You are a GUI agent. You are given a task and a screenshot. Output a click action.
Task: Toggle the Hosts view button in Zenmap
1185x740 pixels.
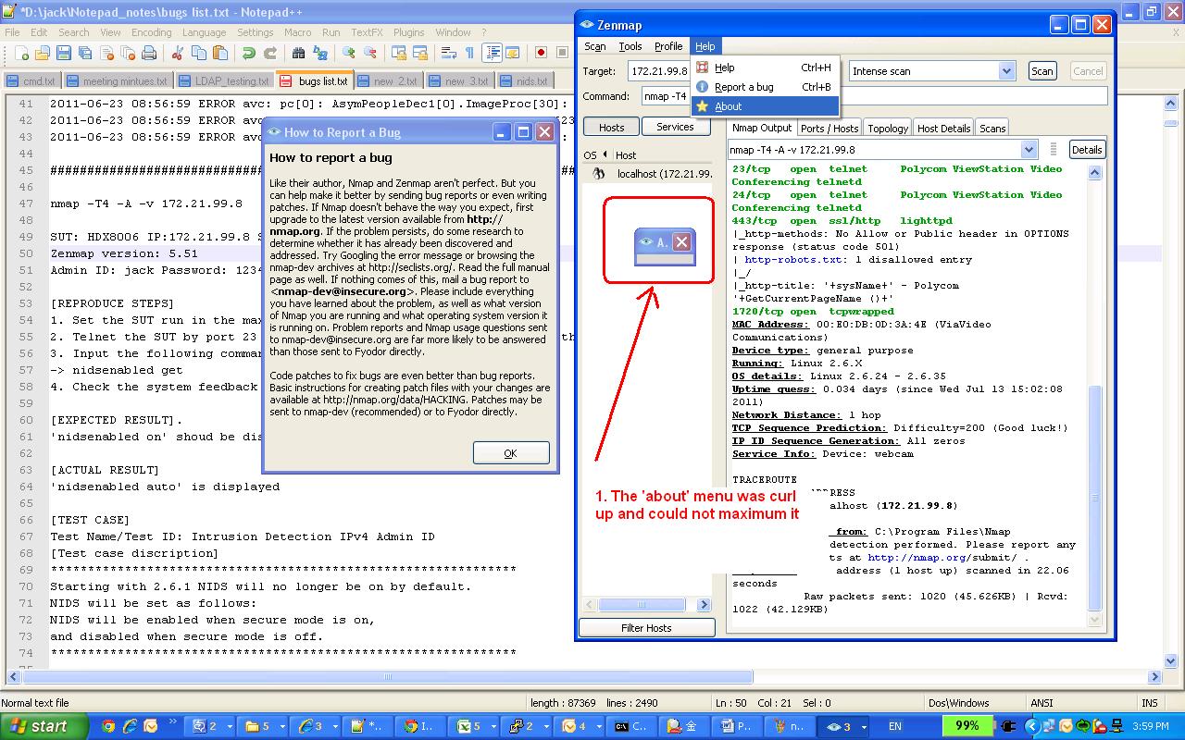[611, 127]
